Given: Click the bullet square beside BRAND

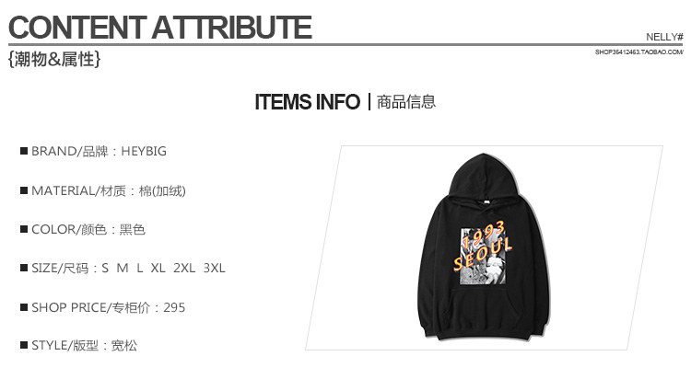Looking at the screenshot, I should pyautogui.click(x=24, y=151).
